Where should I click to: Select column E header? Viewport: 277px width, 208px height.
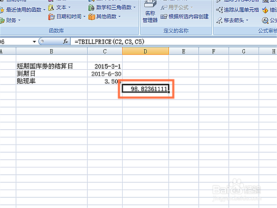point(184,51)
